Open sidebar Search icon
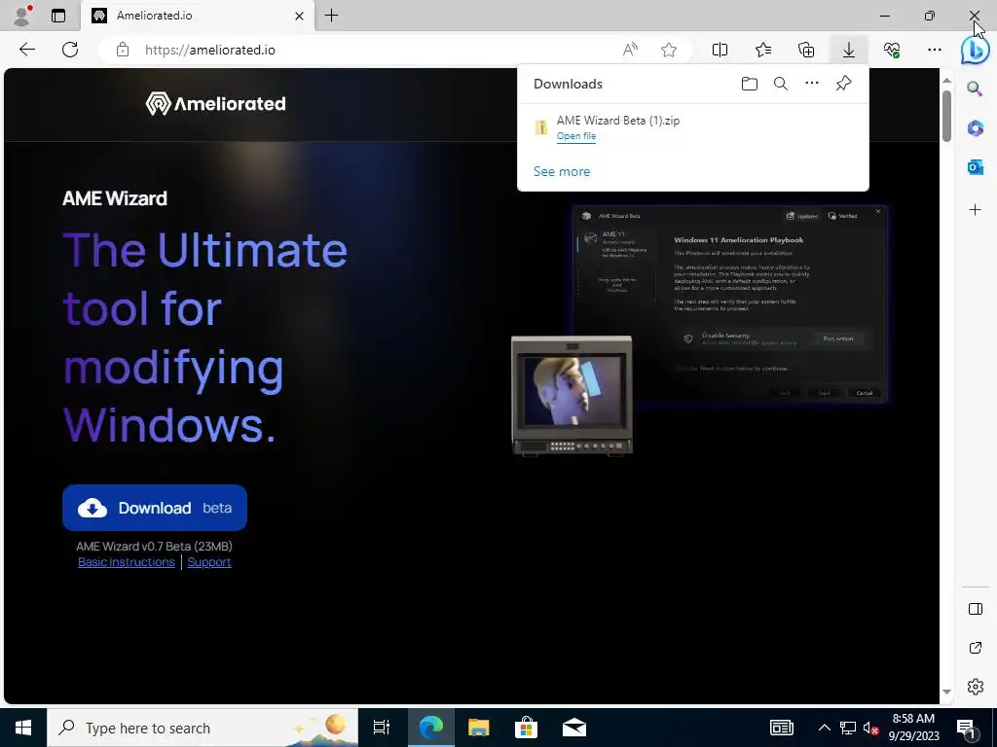This screenshot has height=747, width=997. 975,88
